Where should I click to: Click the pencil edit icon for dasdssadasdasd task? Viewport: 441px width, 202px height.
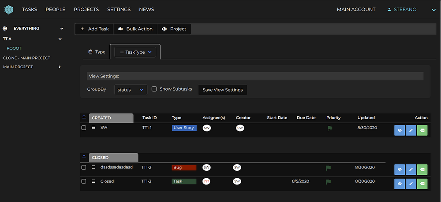tap(411, 169)
